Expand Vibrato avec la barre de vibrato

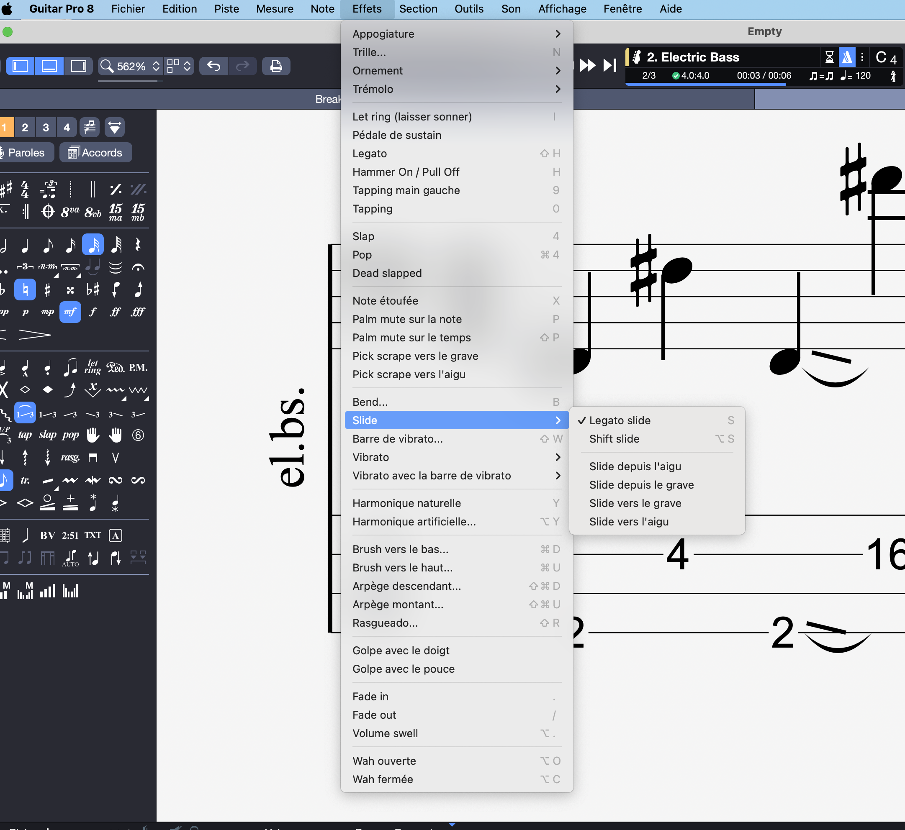coord(457,476)
